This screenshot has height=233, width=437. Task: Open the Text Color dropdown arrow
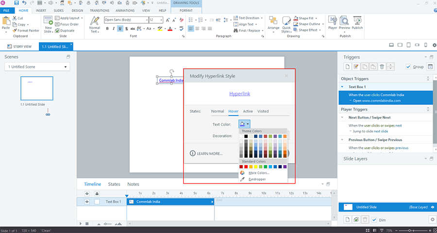[248, 124]
